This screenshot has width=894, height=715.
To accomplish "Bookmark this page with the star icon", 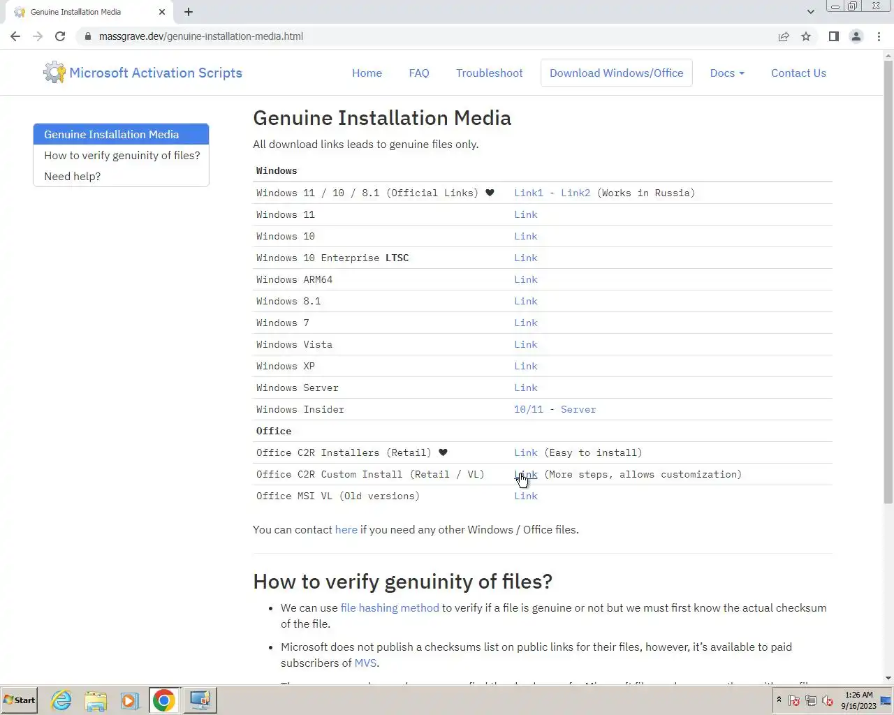I will (806, 36).
